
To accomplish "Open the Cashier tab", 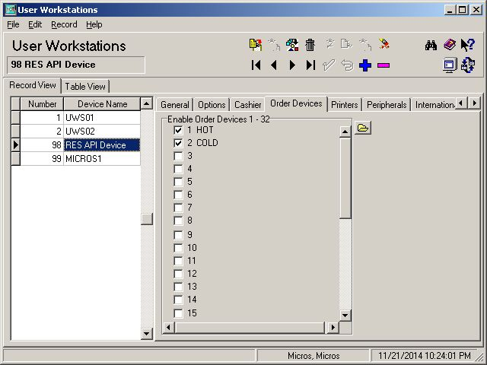I will tap(248, 105).
